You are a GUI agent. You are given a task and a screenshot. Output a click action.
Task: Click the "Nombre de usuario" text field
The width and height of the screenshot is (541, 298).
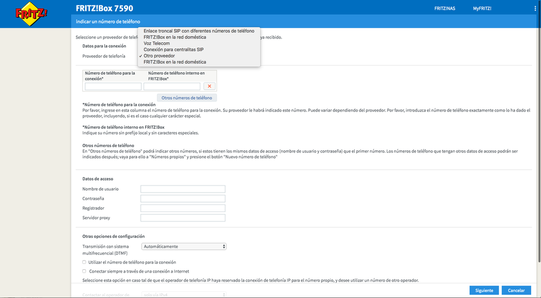tap(182, 189)
